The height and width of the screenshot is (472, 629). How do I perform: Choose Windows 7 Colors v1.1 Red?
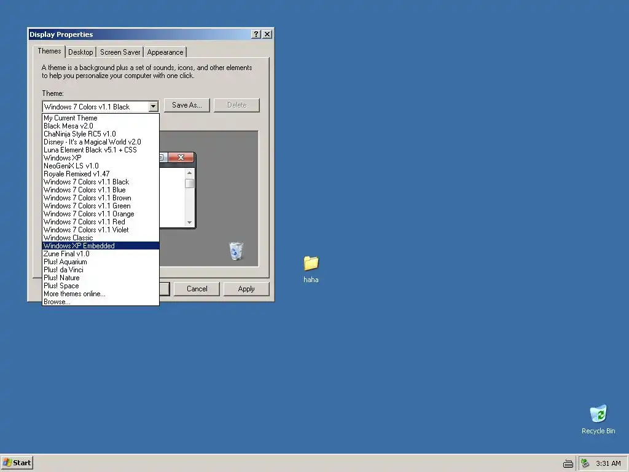[x=101, y=222]
